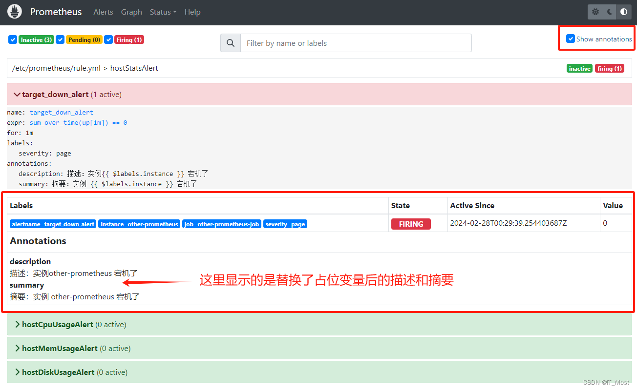
Task: Select the browser-preferred contrast theme icon
Action: 624,12
